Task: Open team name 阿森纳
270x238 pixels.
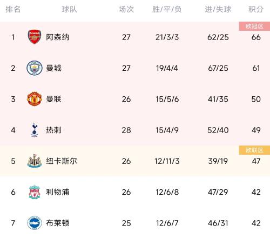Action: pos(58,37)
